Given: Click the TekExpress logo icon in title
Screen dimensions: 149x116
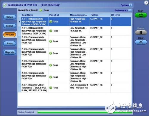Looking at the screenshot, I should [x=5, y=5].
